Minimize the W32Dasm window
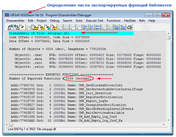Screen dimensions: 176x137 tap(149, 15)
